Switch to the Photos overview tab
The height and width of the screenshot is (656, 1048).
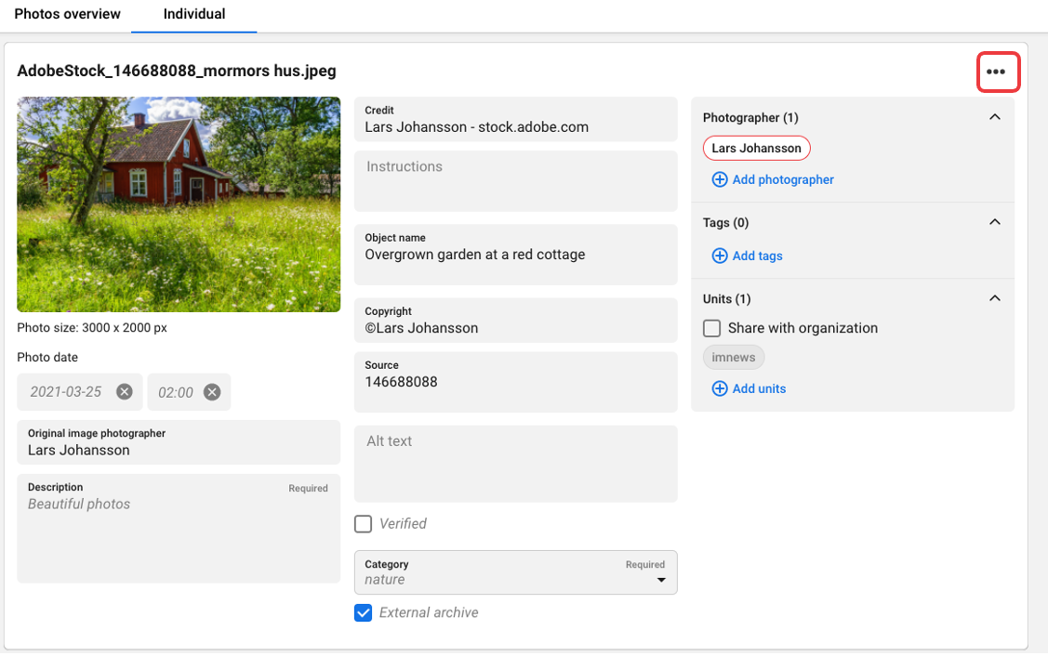67,15
